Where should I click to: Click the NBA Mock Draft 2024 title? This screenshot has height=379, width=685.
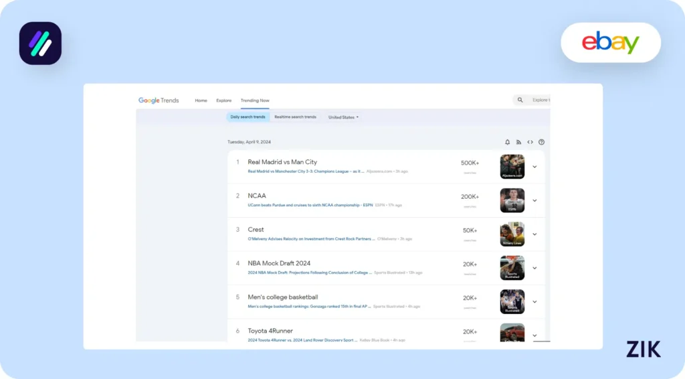279,263
